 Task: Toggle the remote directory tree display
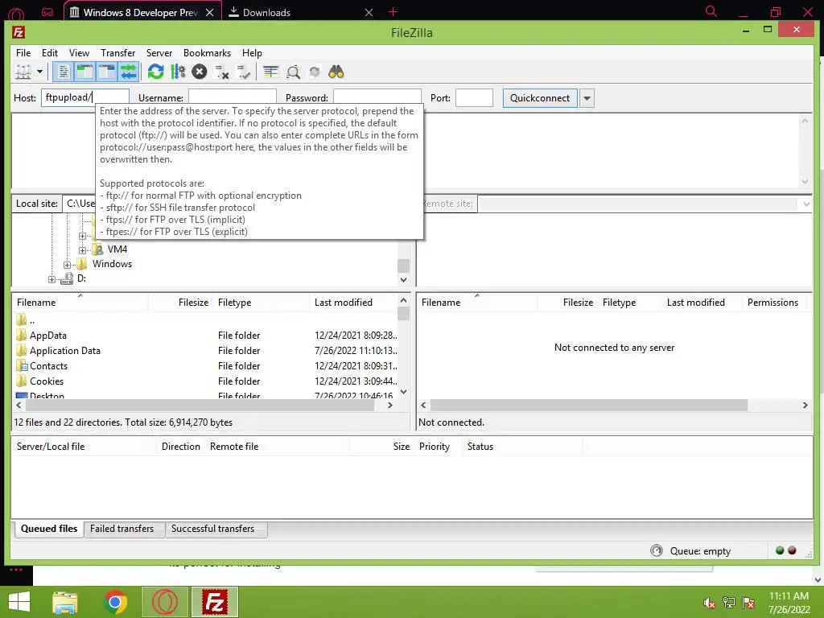pos(107,72)
